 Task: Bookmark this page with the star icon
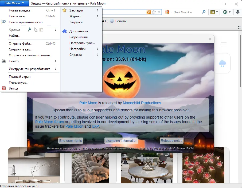coord(154,12)
